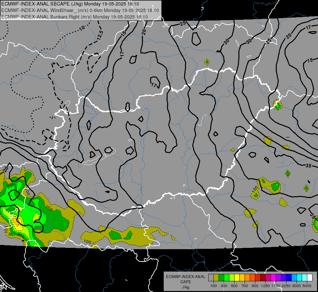Screen dimensions: 318x292
Task: Pick the dark green legend swatch
Action: 221,278
